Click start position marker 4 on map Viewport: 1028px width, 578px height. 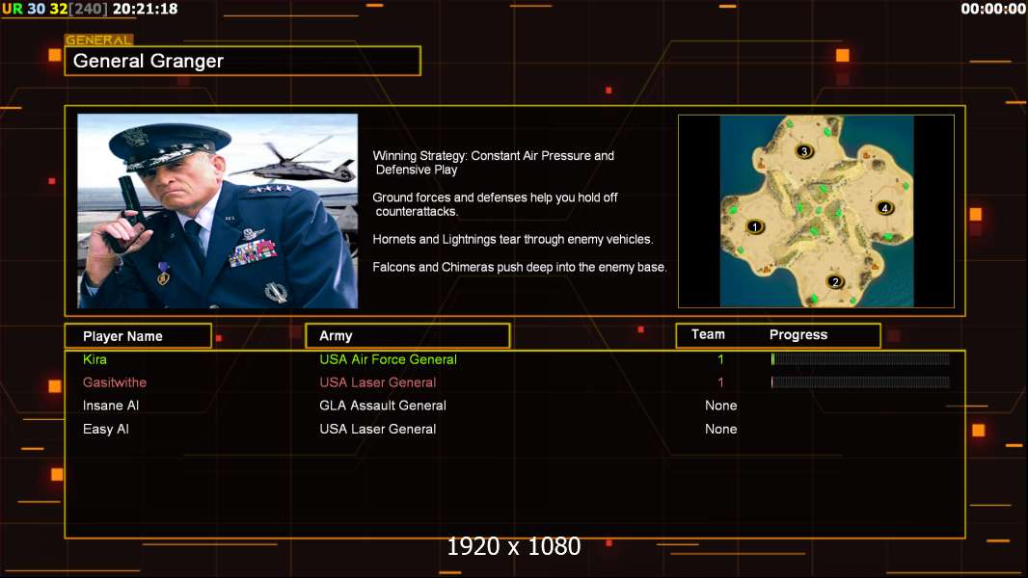pyautogui.click(x=884, y=208)
